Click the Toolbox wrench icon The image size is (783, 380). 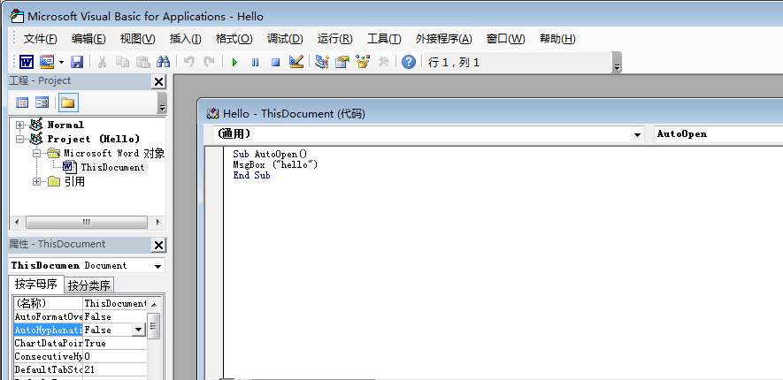383,63
